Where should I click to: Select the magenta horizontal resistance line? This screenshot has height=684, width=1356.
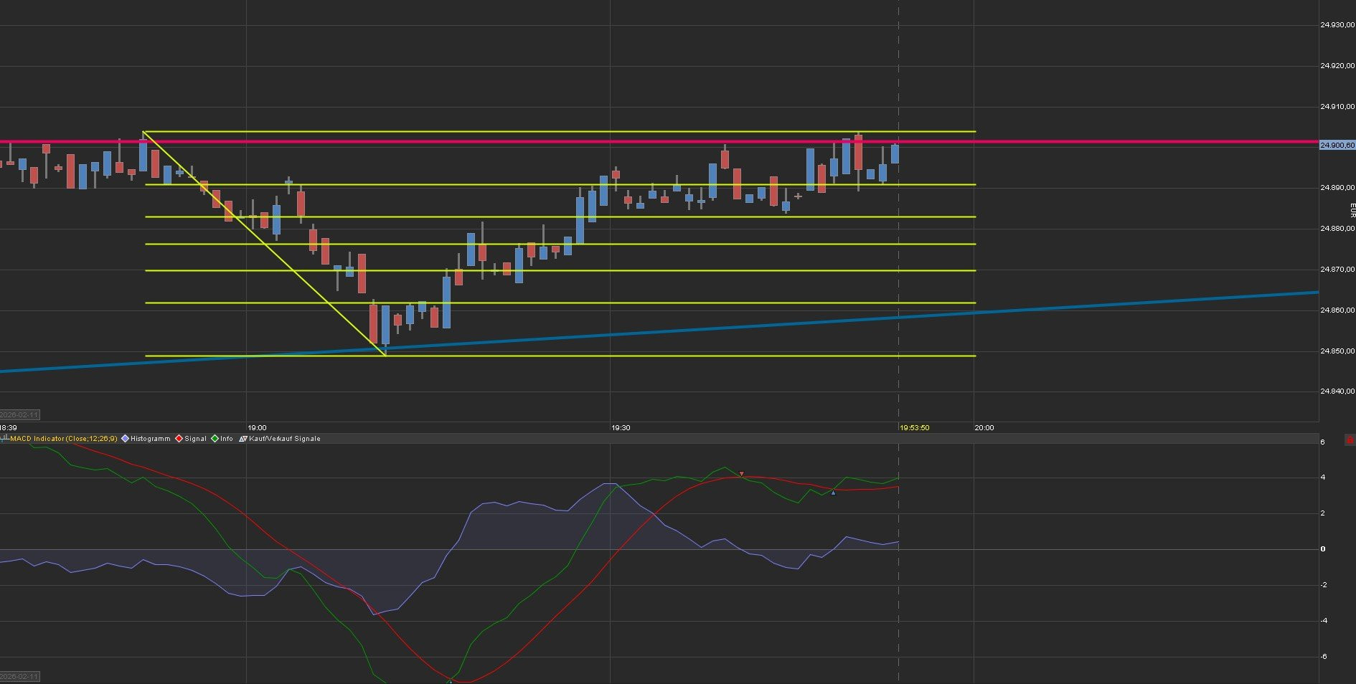tap(502, 142)
